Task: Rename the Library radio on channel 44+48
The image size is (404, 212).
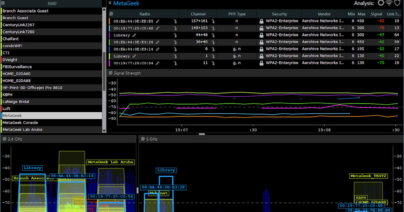Action: pos(134,35)
